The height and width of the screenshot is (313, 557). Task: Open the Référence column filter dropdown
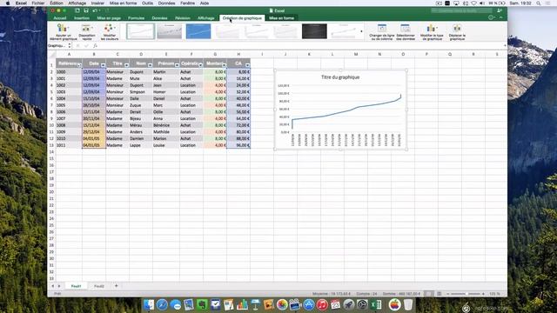point(79,65)
